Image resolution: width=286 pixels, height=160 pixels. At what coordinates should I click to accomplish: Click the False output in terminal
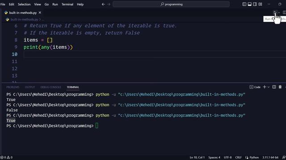coord(12,110)
